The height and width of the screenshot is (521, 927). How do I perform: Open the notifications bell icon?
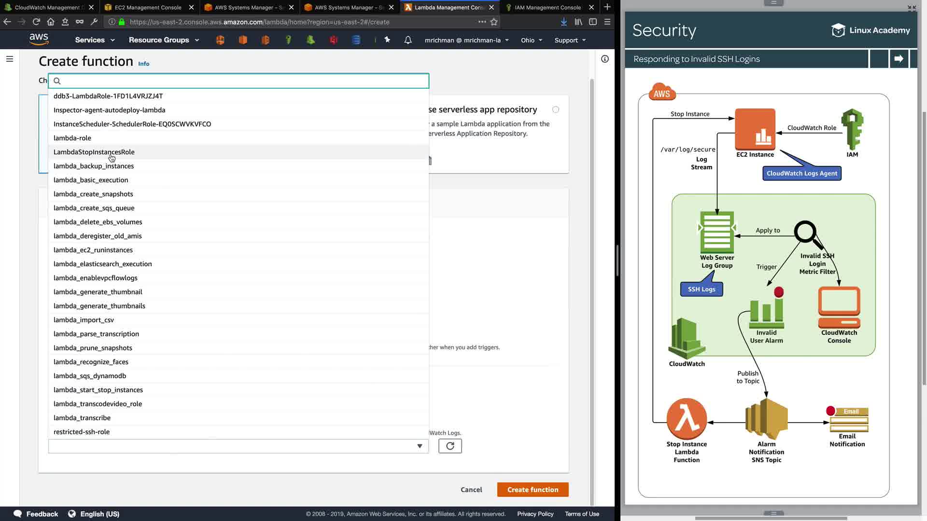(408, 40)
